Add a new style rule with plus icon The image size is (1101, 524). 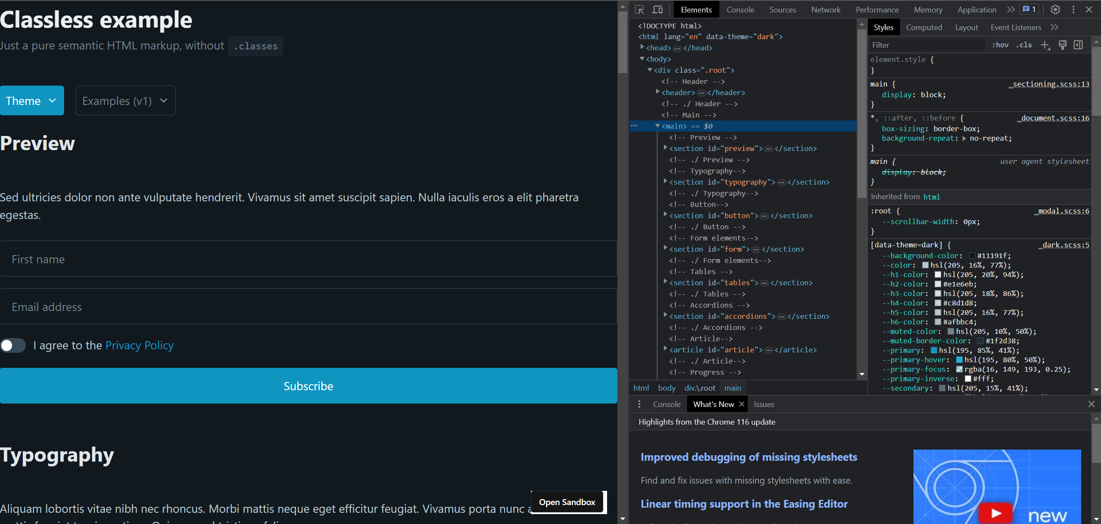click(x=1045, y=45)
